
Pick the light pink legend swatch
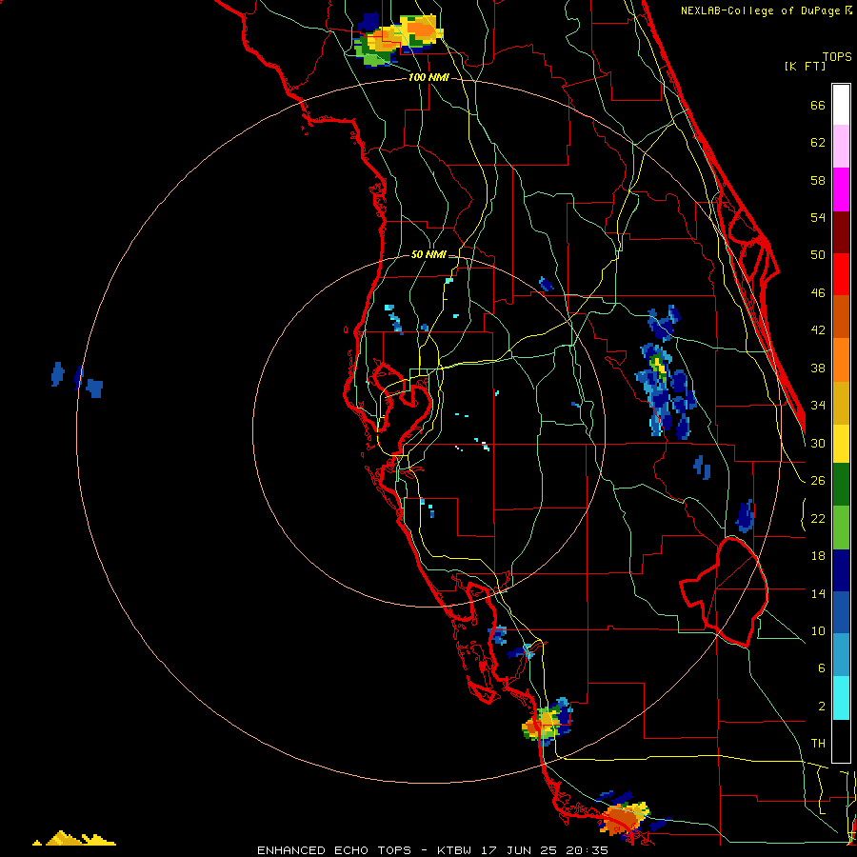(x=841, y=147)
